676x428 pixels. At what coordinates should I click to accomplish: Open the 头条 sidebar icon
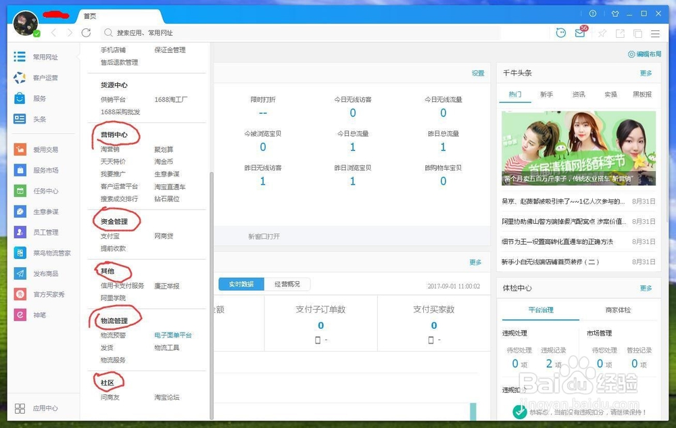pyautogui.click(x=20, y=119)
